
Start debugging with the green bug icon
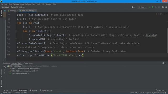coord(153,7)
